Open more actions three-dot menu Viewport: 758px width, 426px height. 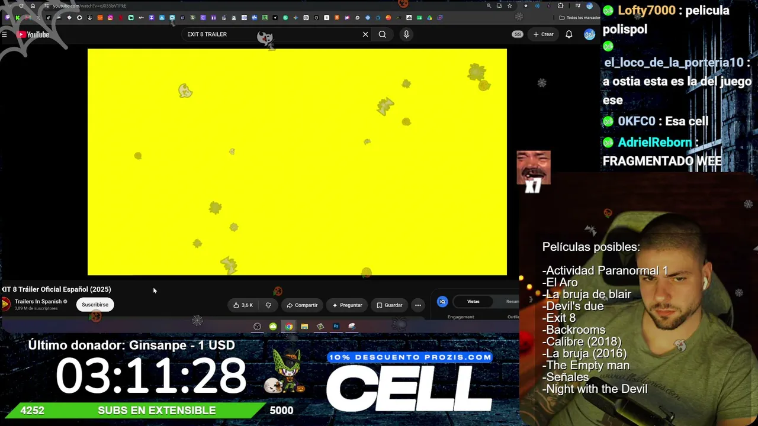pos(418,305)
